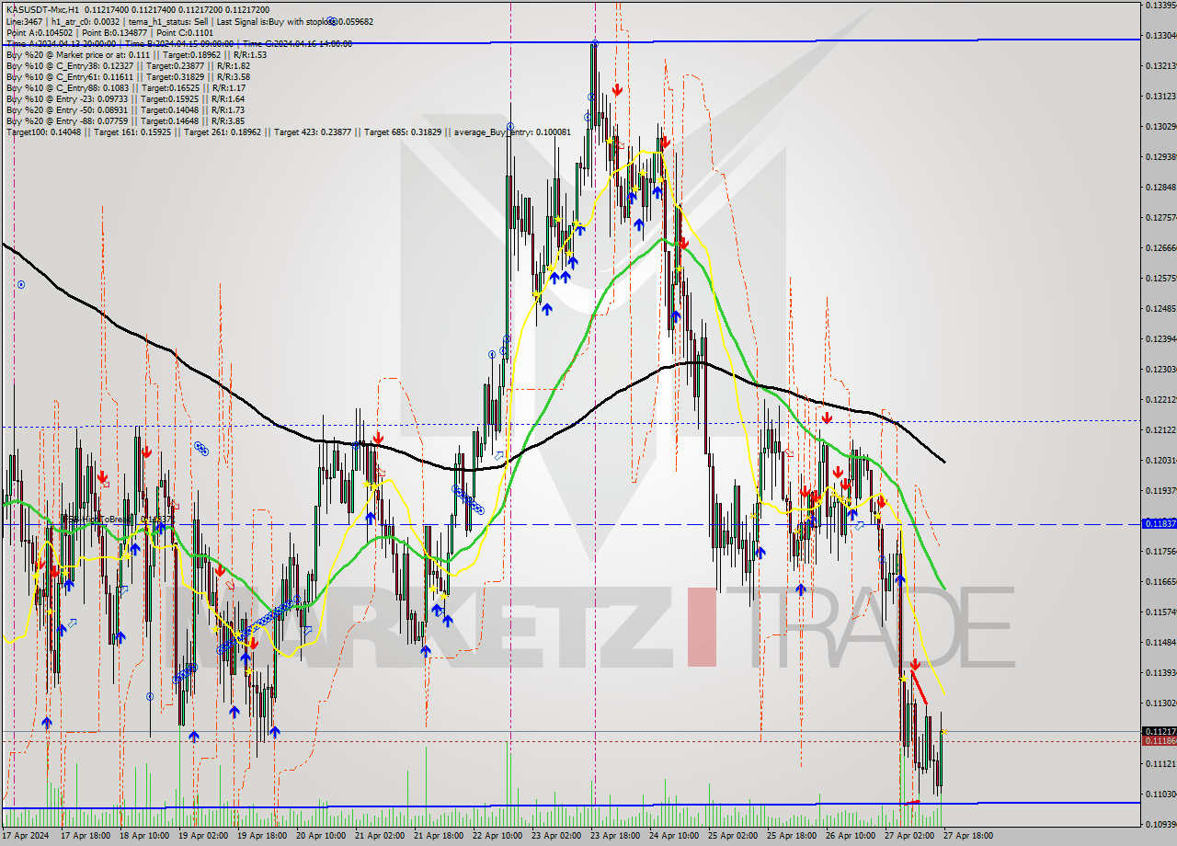Click the 'Last Signal is:Buy with stoploss' line
The width and height of the screenshot is (1177, 846).
coord(189,20)
